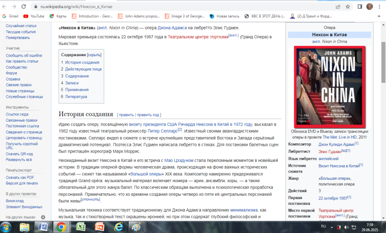This screenshot has height=233, width=386.
Task: Open the Питер Селларс link
Action: pos(162,131)
